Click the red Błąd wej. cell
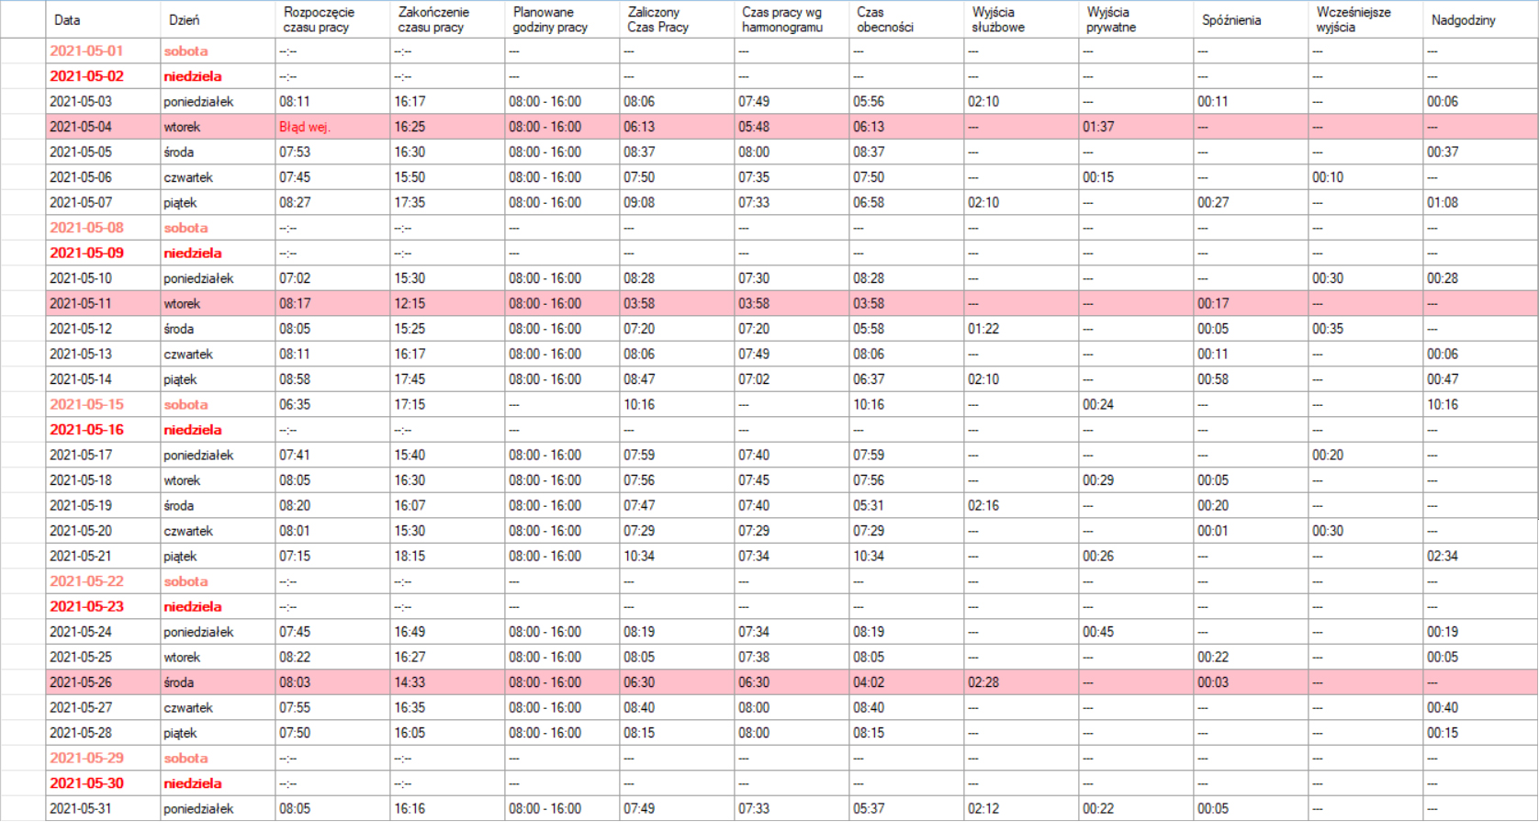Viewport: 1539px width, 822px height. 332,127
